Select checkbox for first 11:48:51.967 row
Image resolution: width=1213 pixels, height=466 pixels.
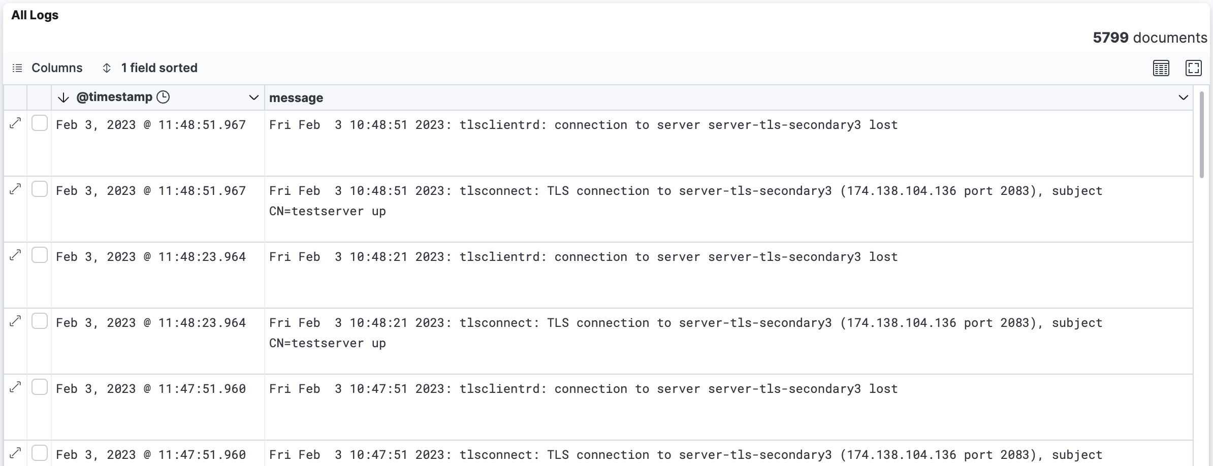[x=40, y=123]
